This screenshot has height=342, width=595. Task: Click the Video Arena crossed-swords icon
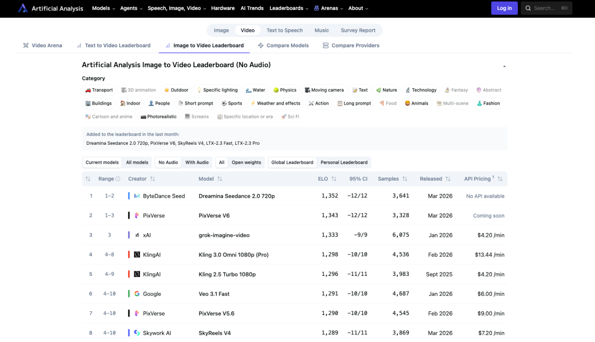tap(26, 46)
